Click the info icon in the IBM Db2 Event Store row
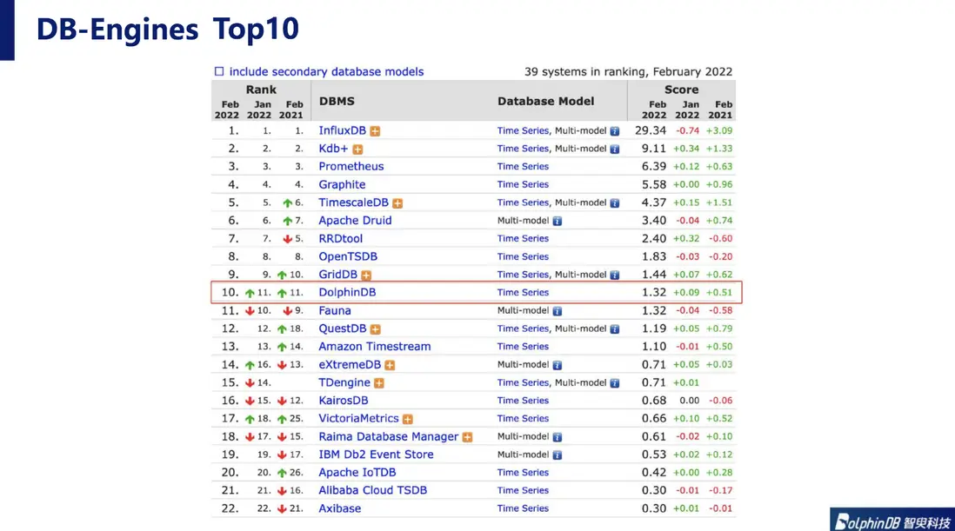Image resolution: width=955 pixels, height=531 pixels. (x=557, y=455)
